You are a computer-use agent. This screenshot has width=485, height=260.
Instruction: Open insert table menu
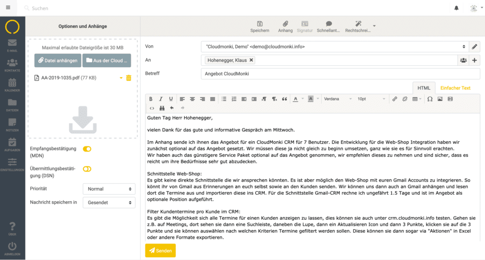click(417, 99)
